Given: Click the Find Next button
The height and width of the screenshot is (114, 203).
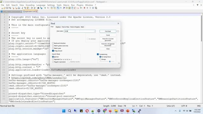Looking at the screenshot, I should pyautogui.click(x=108, y=31).
